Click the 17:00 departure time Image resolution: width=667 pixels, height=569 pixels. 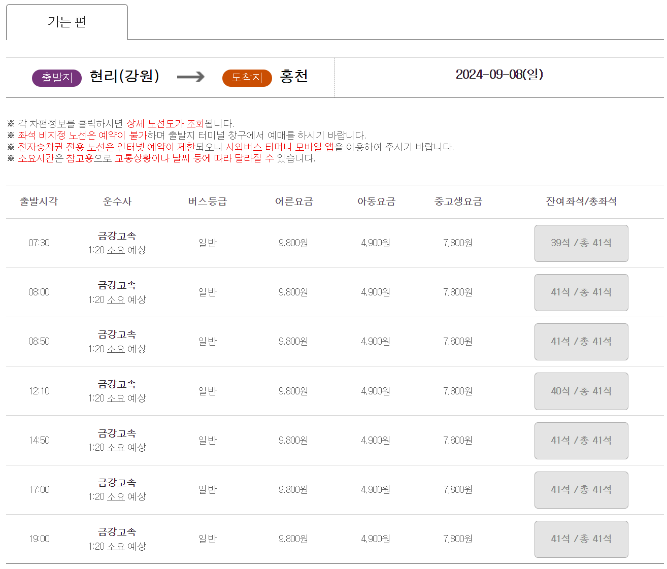[39, 489]
